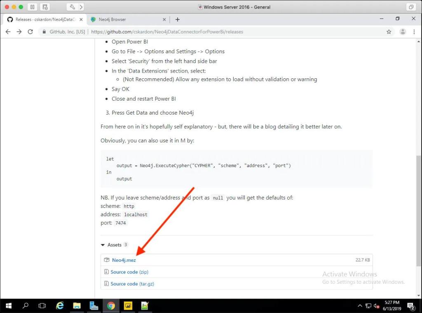Switch to the Neo4j Browser tab
The width and height of the screenshot is (422, 313).
[x=128, y=19]
